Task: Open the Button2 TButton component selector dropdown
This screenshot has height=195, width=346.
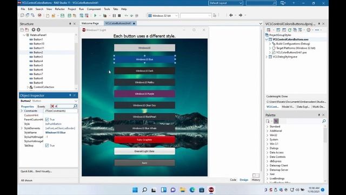Action: 76,101
